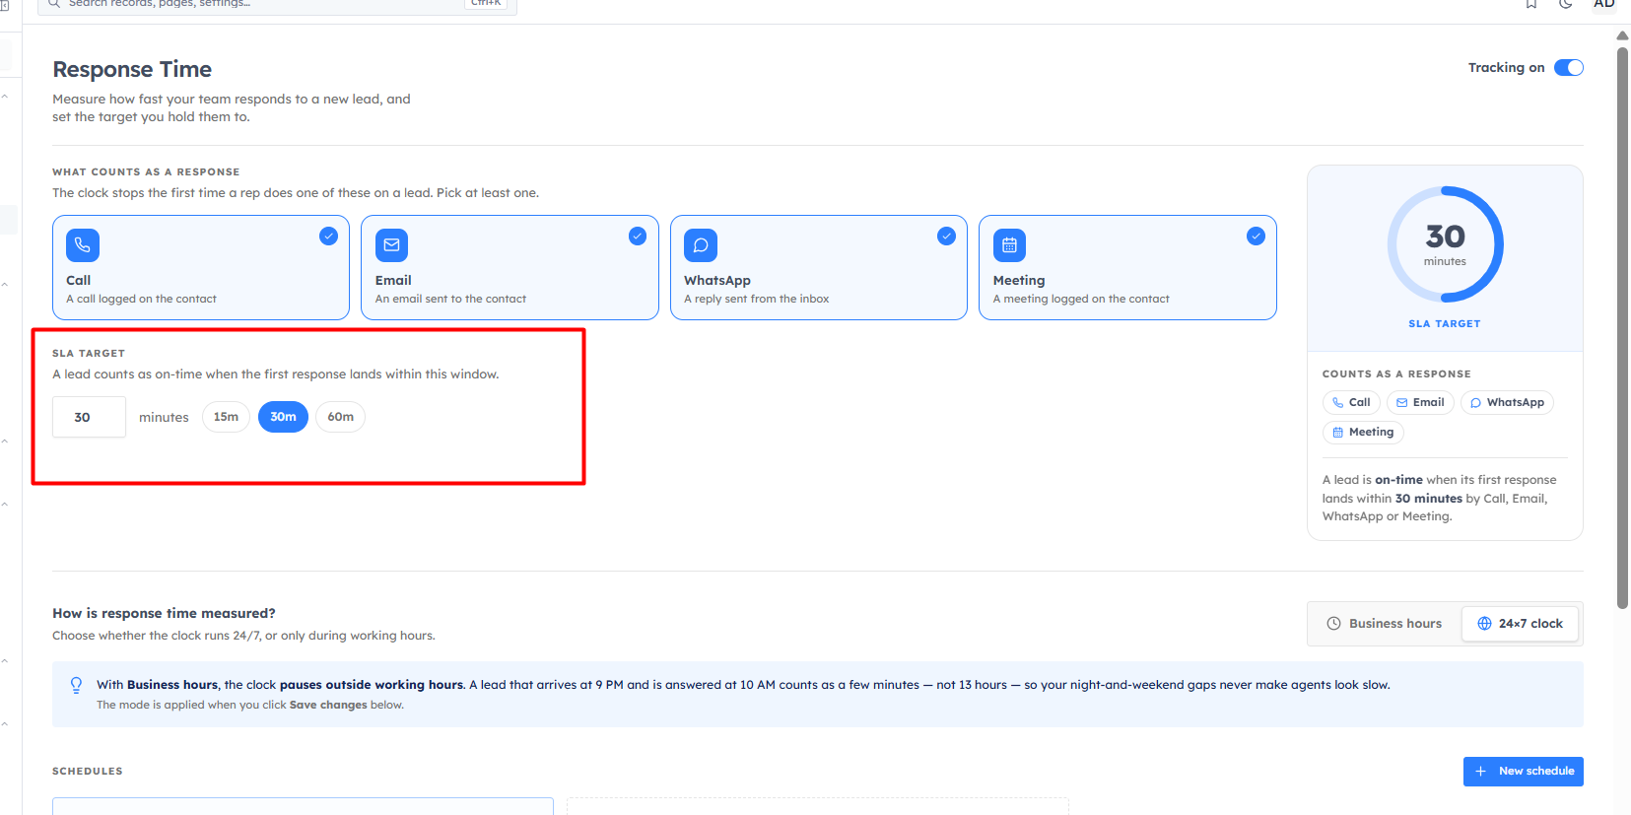Click the WhatsApp chat bubble icon

click(x=701, y=244)
